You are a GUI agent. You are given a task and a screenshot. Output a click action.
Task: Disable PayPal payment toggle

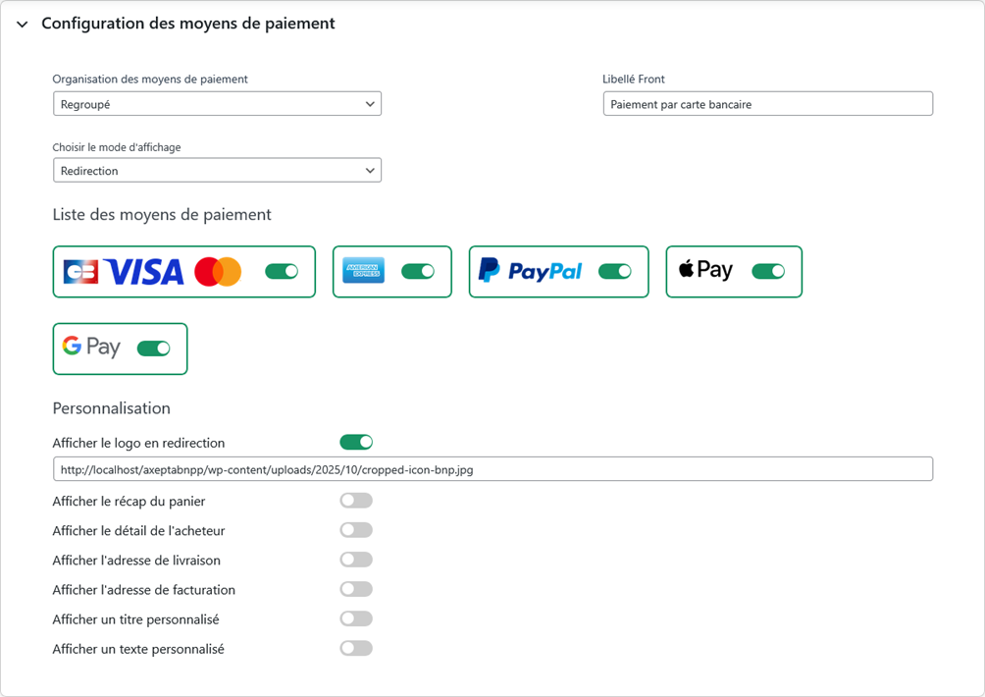coord(615,272)
